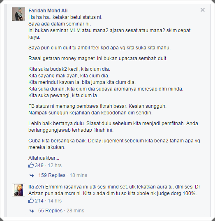Open the 18 mins latest reply timestamp
Viewport: 215px width, 221px height.
click(78, 175)
